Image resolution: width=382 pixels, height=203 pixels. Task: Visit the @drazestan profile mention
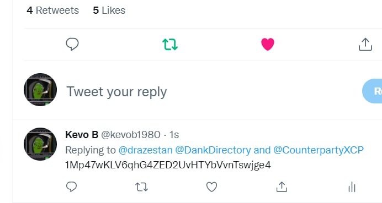tap(145, 150)
